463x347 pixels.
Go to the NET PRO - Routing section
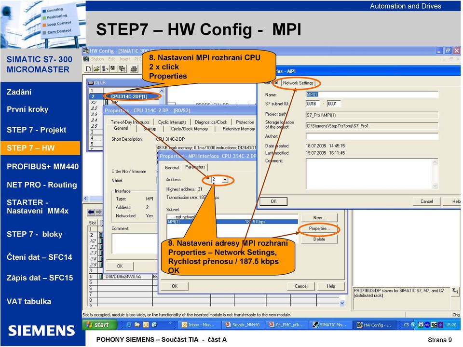pyautogui.click(x=41, y=185)
